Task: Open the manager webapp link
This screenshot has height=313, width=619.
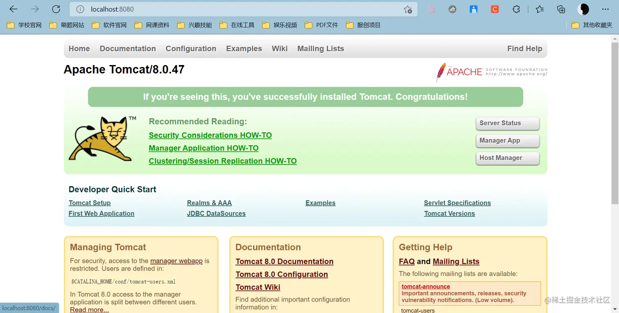Action: point(176,261)
